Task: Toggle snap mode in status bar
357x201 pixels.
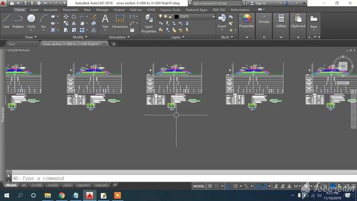Action: point(216,186)
